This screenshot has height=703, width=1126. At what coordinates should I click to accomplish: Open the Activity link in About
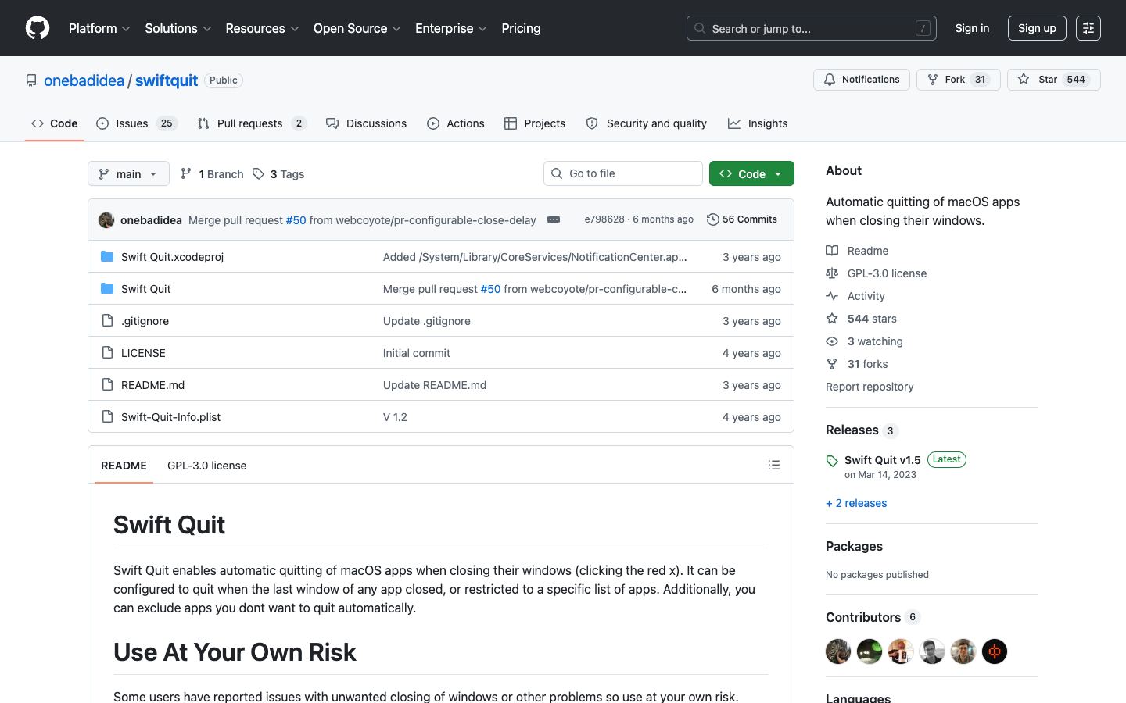[x=855, y=296]
